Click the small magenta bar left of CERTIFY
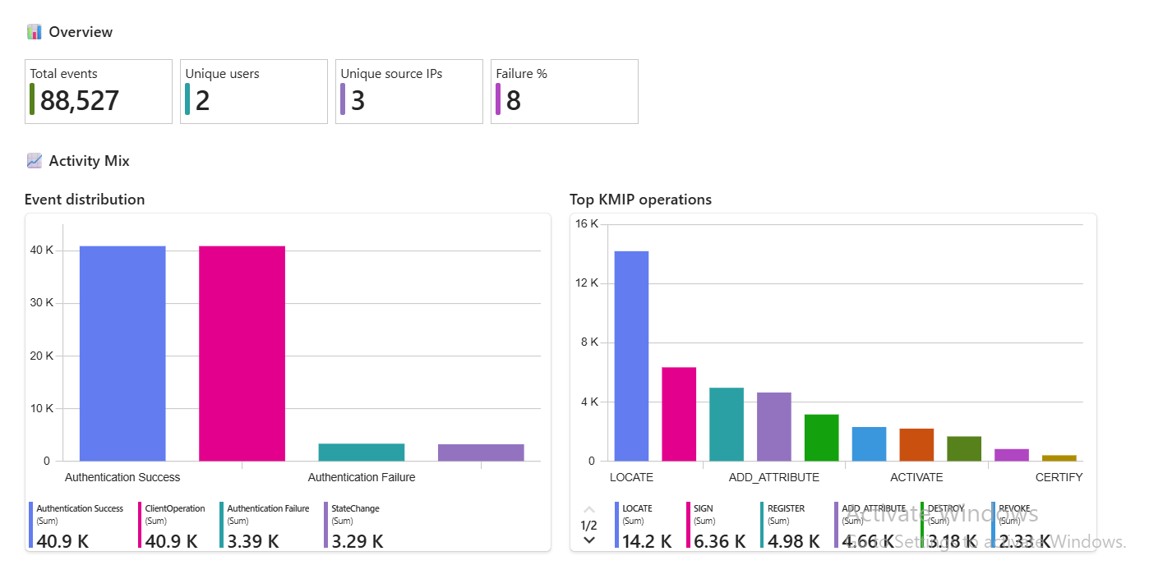 (1012, 455)
